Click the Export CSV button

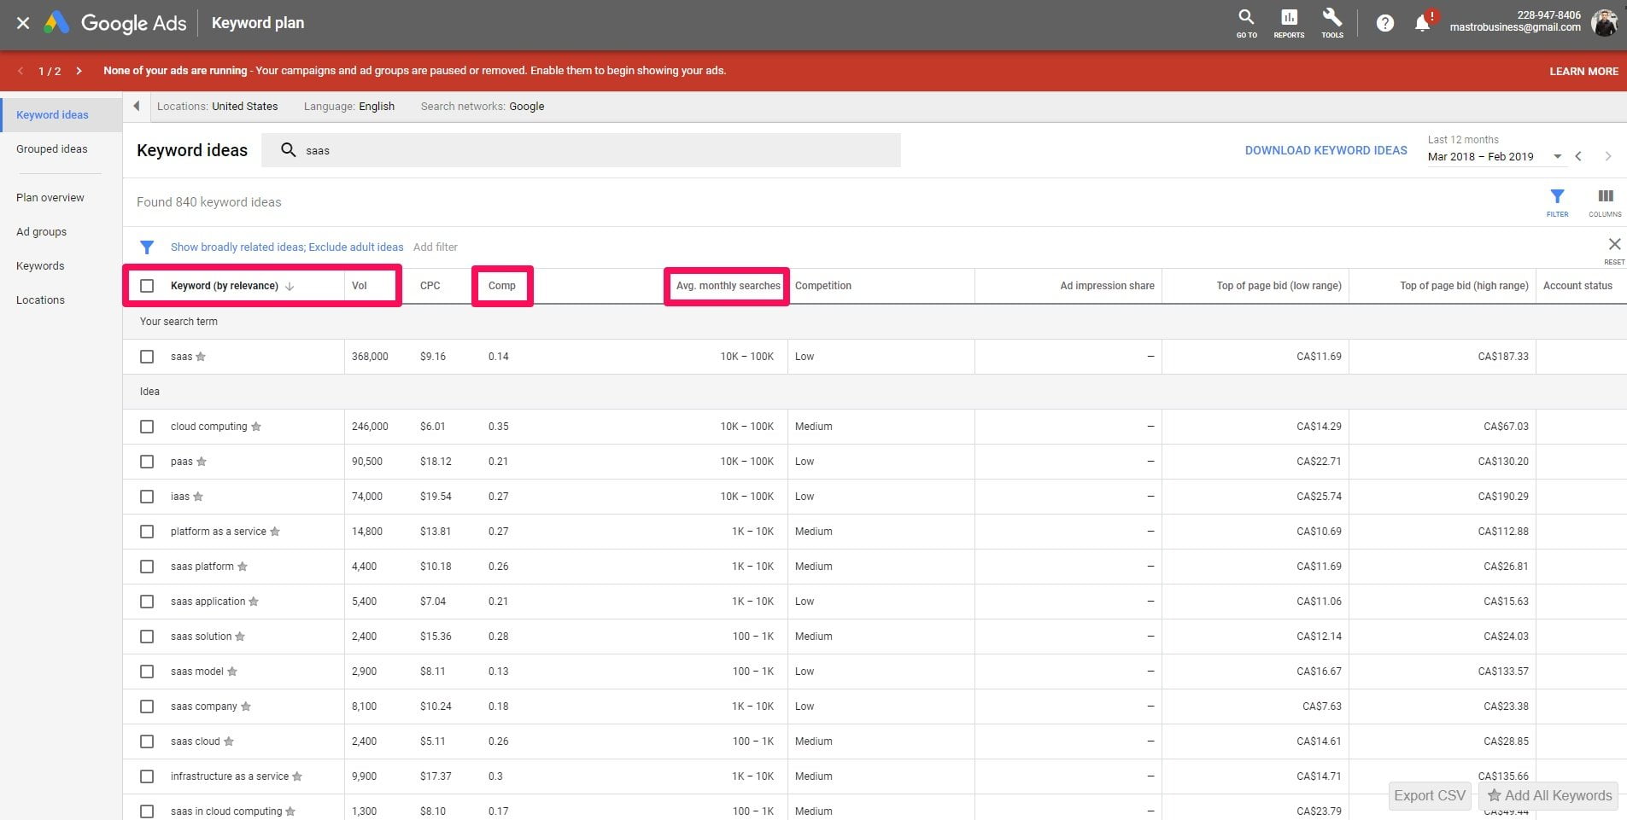(x=1430, y=795)
